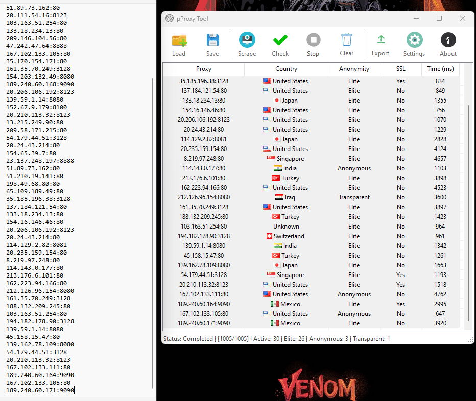Click the window resize grip in status bar
Image resolution: width=476 pixels, height=401 pixels.
[470, 340]
